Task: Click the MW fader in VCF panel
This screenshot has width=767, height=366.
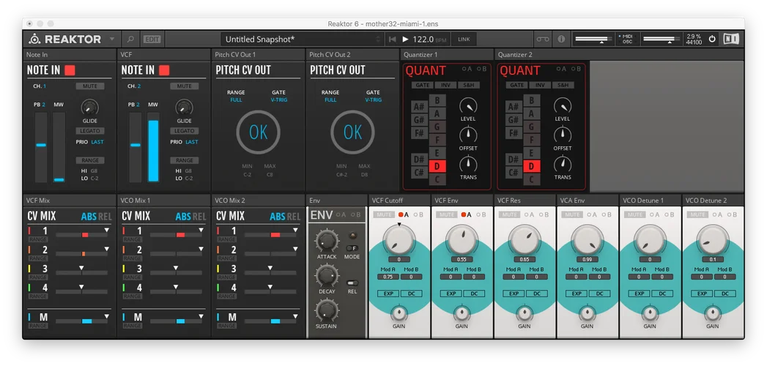Action: point(154,147)
